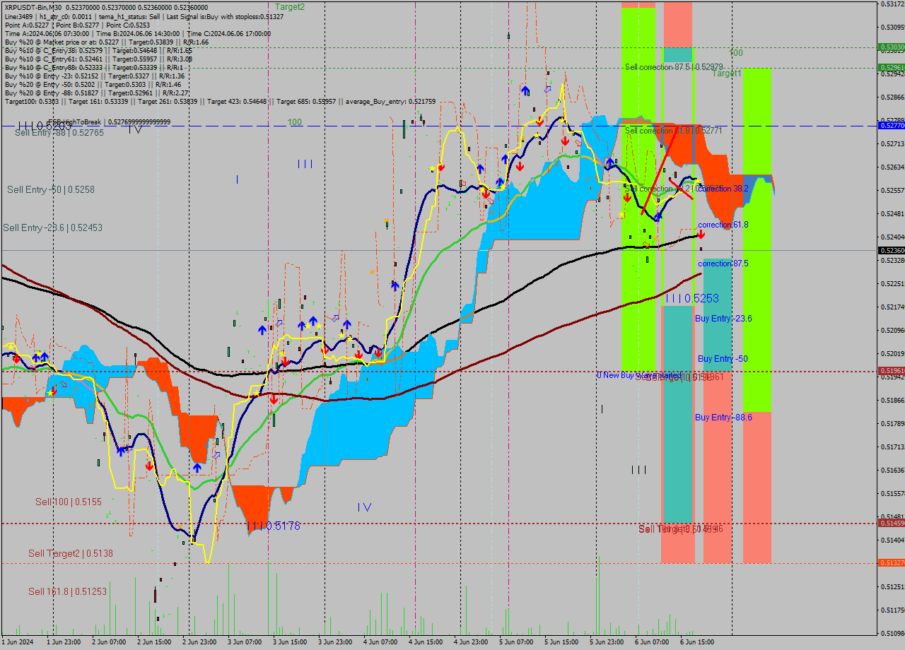905x650 pixels.
Task: Click the green 0.52961 price marker
Action: (891, 68)
